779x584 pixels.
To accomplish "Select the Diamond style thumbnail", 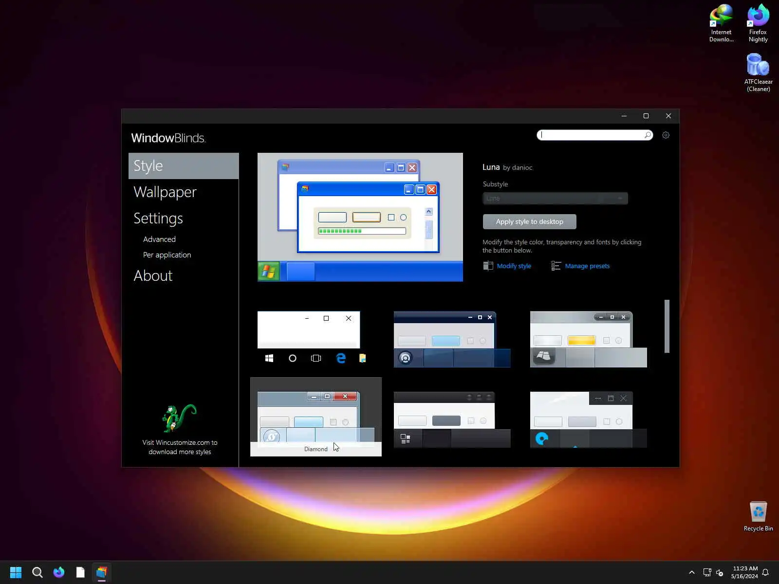I will pyautogui.click(x=316, y=417).
